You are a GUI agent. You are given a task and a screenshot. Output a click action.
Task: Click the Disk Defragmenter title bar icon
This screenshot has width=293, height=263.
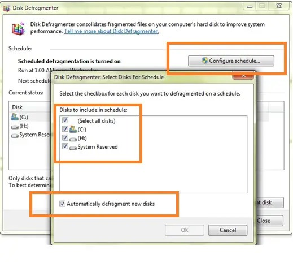(x=7, y=8)
